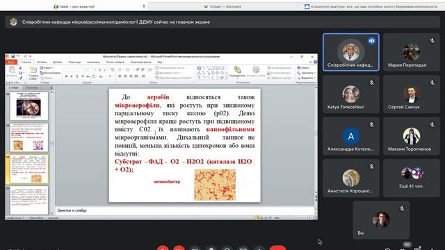The image size is (445, 250).
Task: Justify text in paragraph group
Action: (x=136, y=76)
